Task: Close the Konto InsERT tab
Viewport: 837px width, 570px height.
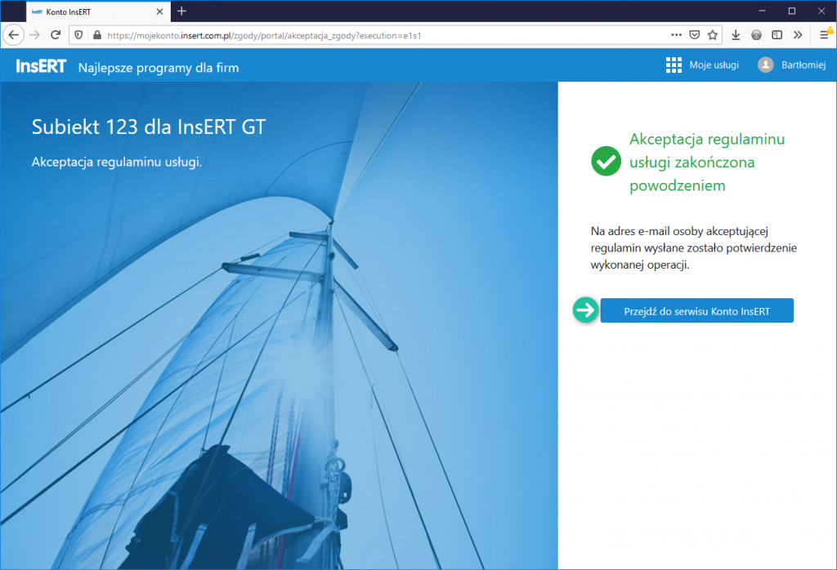Action: tap(159, 11)
